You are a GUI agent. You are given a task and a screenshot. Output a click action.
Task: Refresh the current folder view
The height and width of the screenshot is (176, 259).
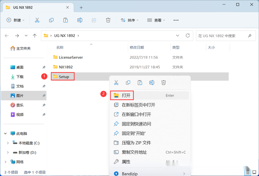(x=188, y=35)
